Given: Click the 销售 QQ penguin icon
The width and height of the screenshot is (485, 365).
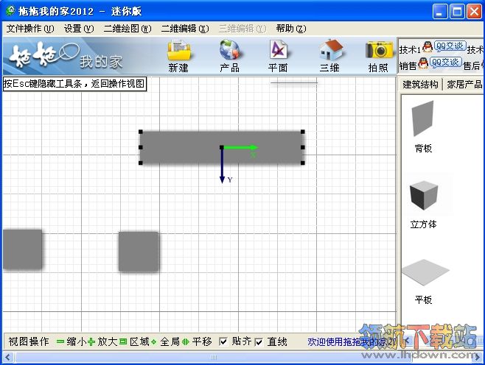Looking at the screenshot, I should tap(423, 63).
